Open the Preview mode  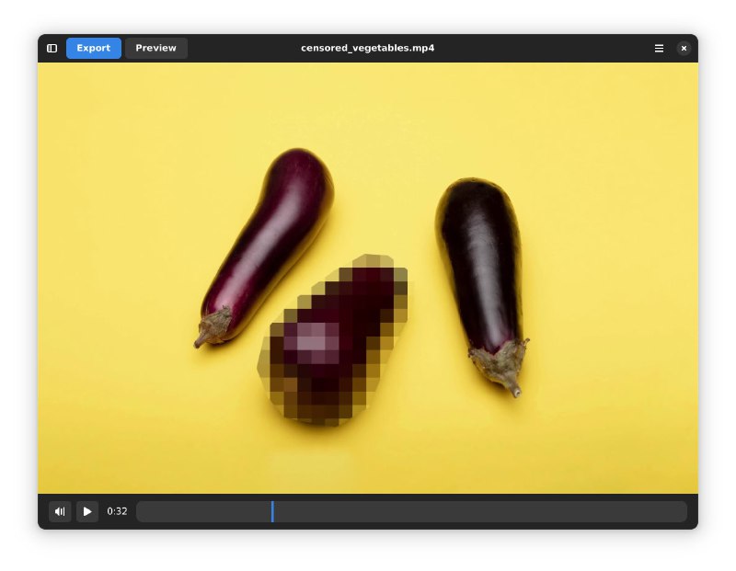(x=155, y=49)
